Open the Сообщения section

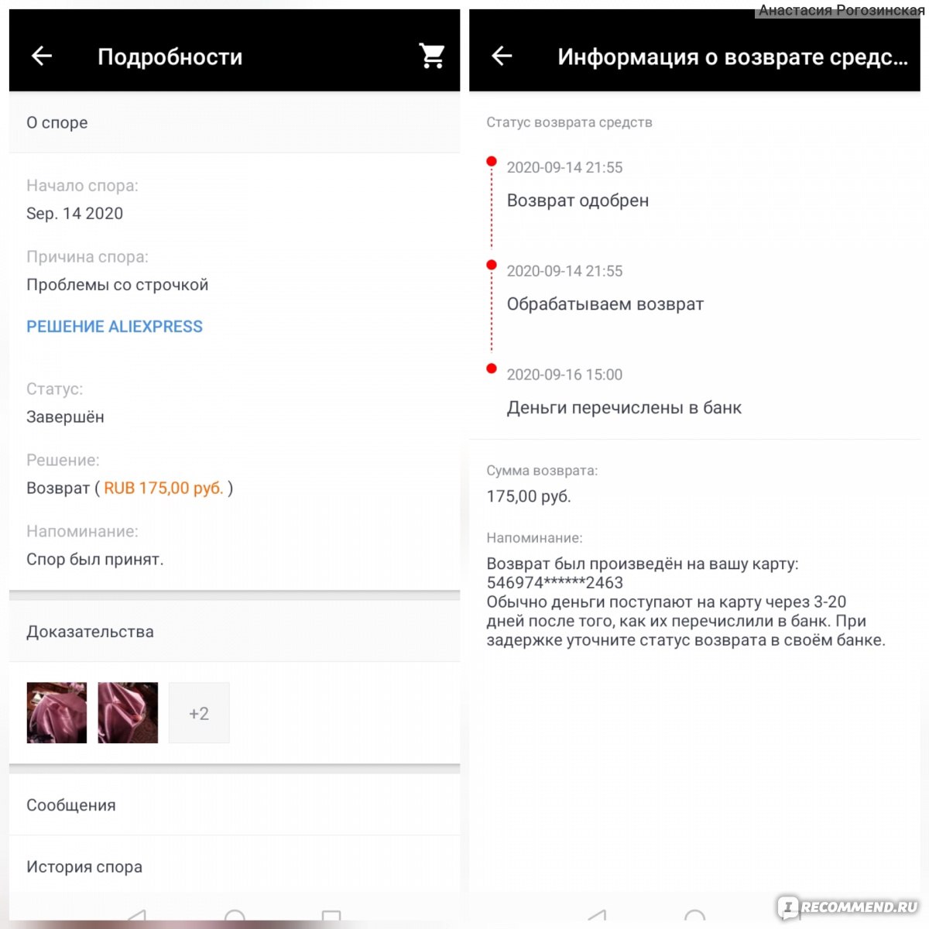235,805
